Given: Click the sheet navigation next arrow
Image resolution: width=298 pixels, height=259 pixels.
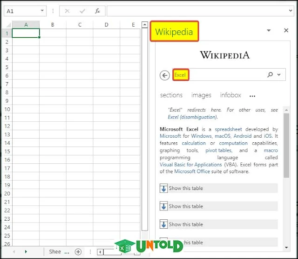Looking at the screenshot, I should 26,252.
